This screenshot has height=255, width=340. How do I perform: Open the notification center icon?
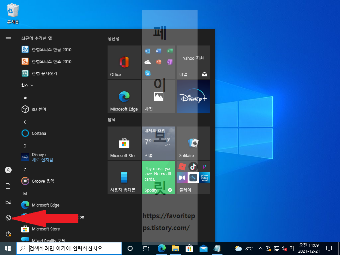coord(329,248)
